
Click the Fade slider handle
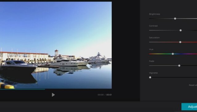tap(179, 65)
